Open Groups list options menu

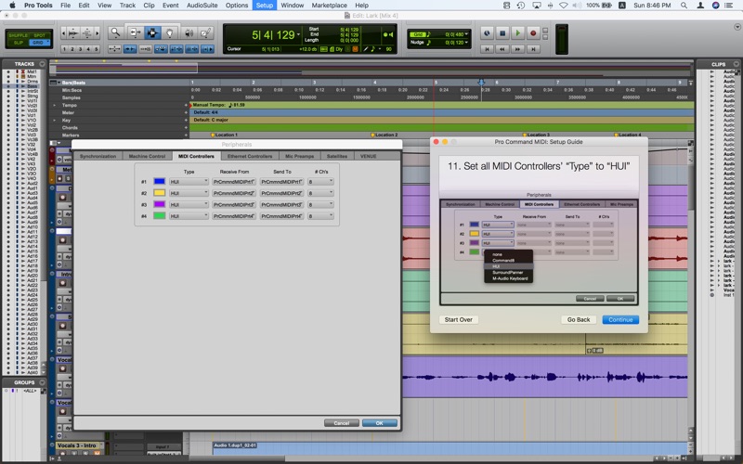(x=42, y=382)
